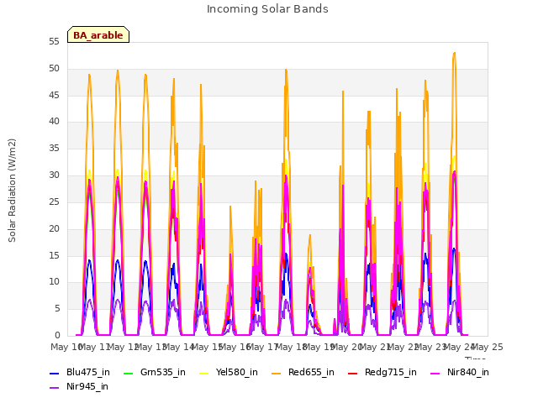Click the Incoming Solar Bands title

[x=267, y=9]
